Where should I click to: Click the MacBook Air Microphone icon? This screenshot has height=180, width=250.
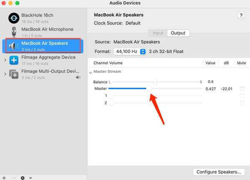[x=14, y=32]
